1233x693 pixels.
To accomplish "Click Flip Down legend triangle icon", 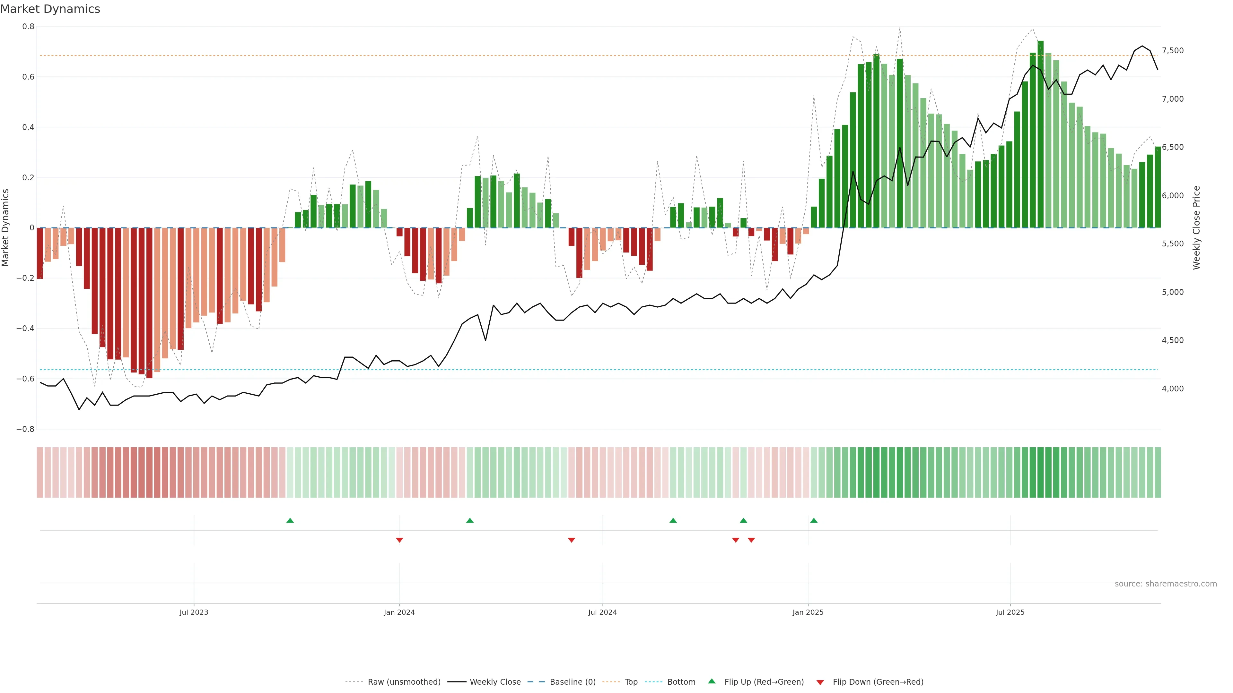I will tap(820, 682).
